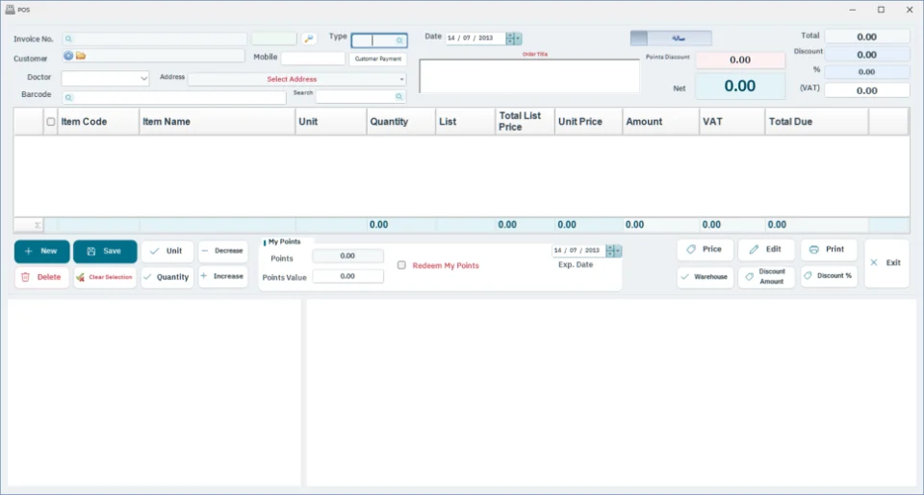Click the Mobile input field
The width and height of the screenshot is (924, 495).
[313, 59]
